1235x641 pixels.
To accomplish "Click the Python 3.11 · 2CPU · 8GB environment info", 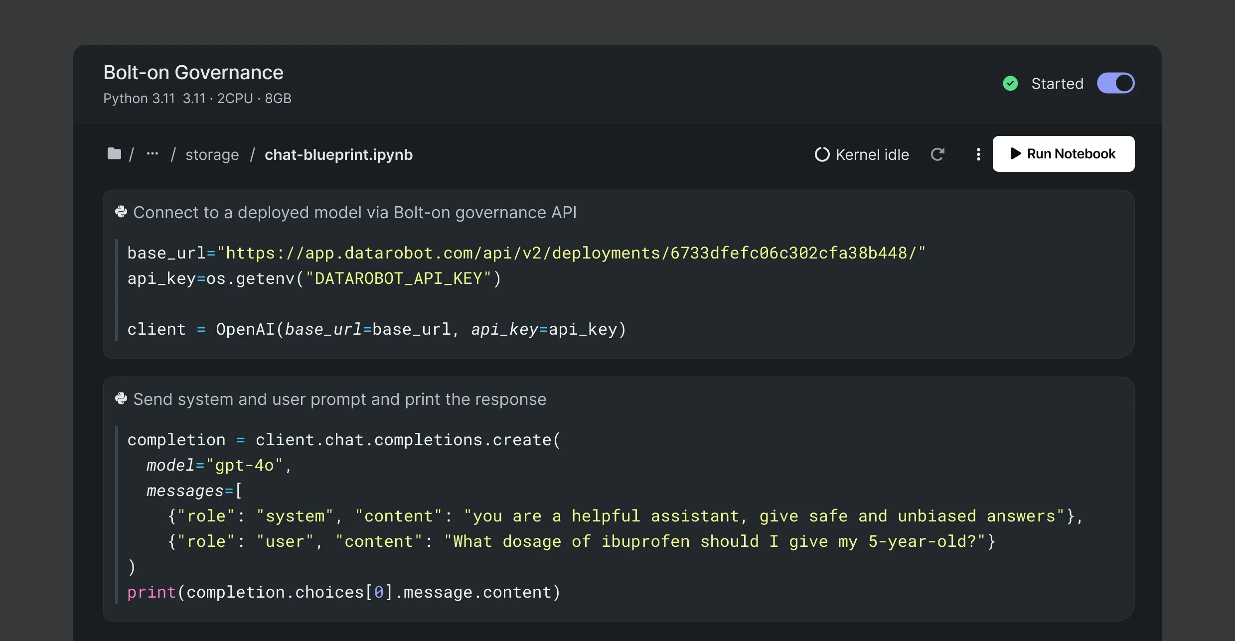I will tap(197, 99).
